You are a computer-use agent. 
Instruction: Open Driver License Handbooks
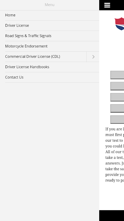52,67
